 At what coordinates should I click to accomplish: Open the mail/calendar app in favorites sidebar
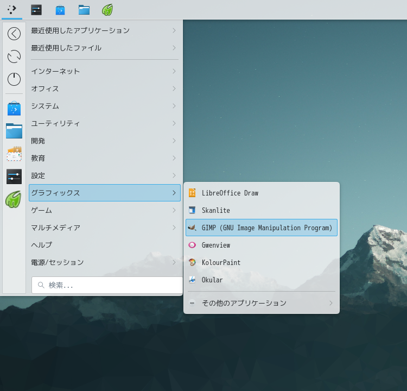(x=14, y=154)
